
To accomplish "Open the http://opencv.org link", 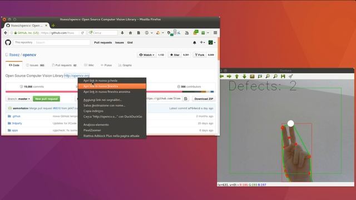I will coord(77,76).
